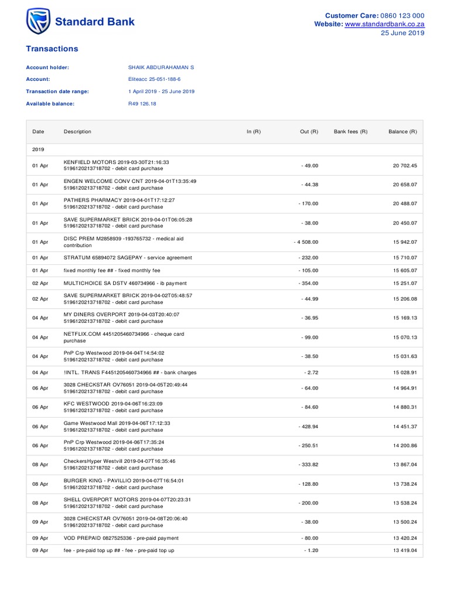450x600 pixels.
Task: Click the In (R) column header
Action: coord(254,132)
